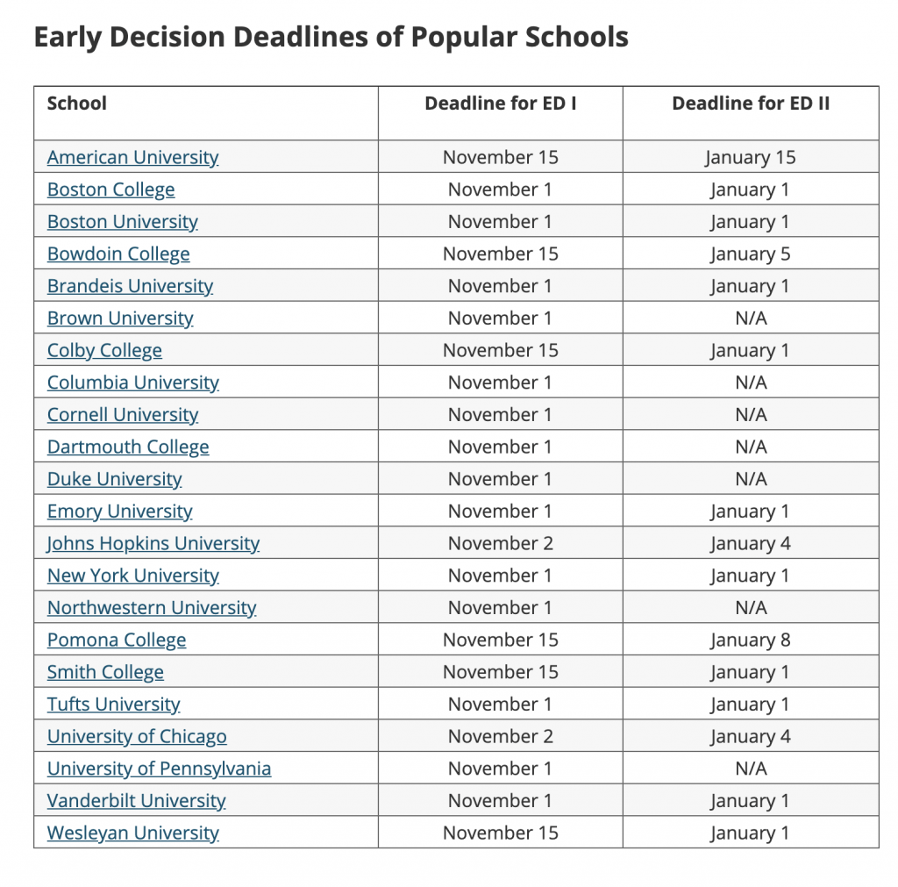Select the Colby College link
The height and width of the screenshot is (887, 898).
[104, 351]
